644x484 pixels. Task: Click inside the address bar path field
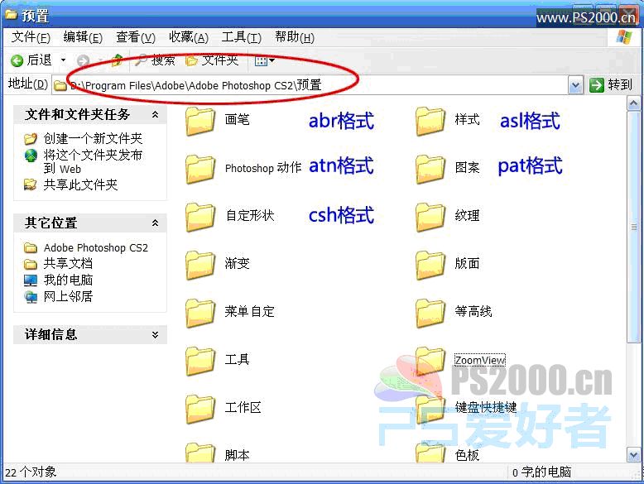[x=310, y=85]
